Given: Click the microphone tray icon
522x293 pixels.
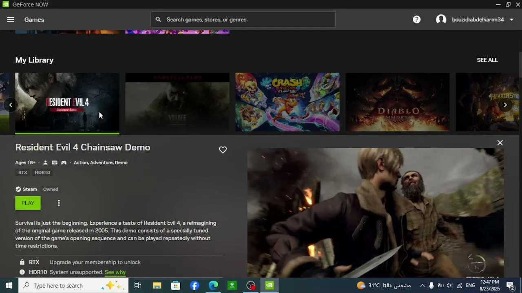Looking at the screenshot, I should [431, 285].
